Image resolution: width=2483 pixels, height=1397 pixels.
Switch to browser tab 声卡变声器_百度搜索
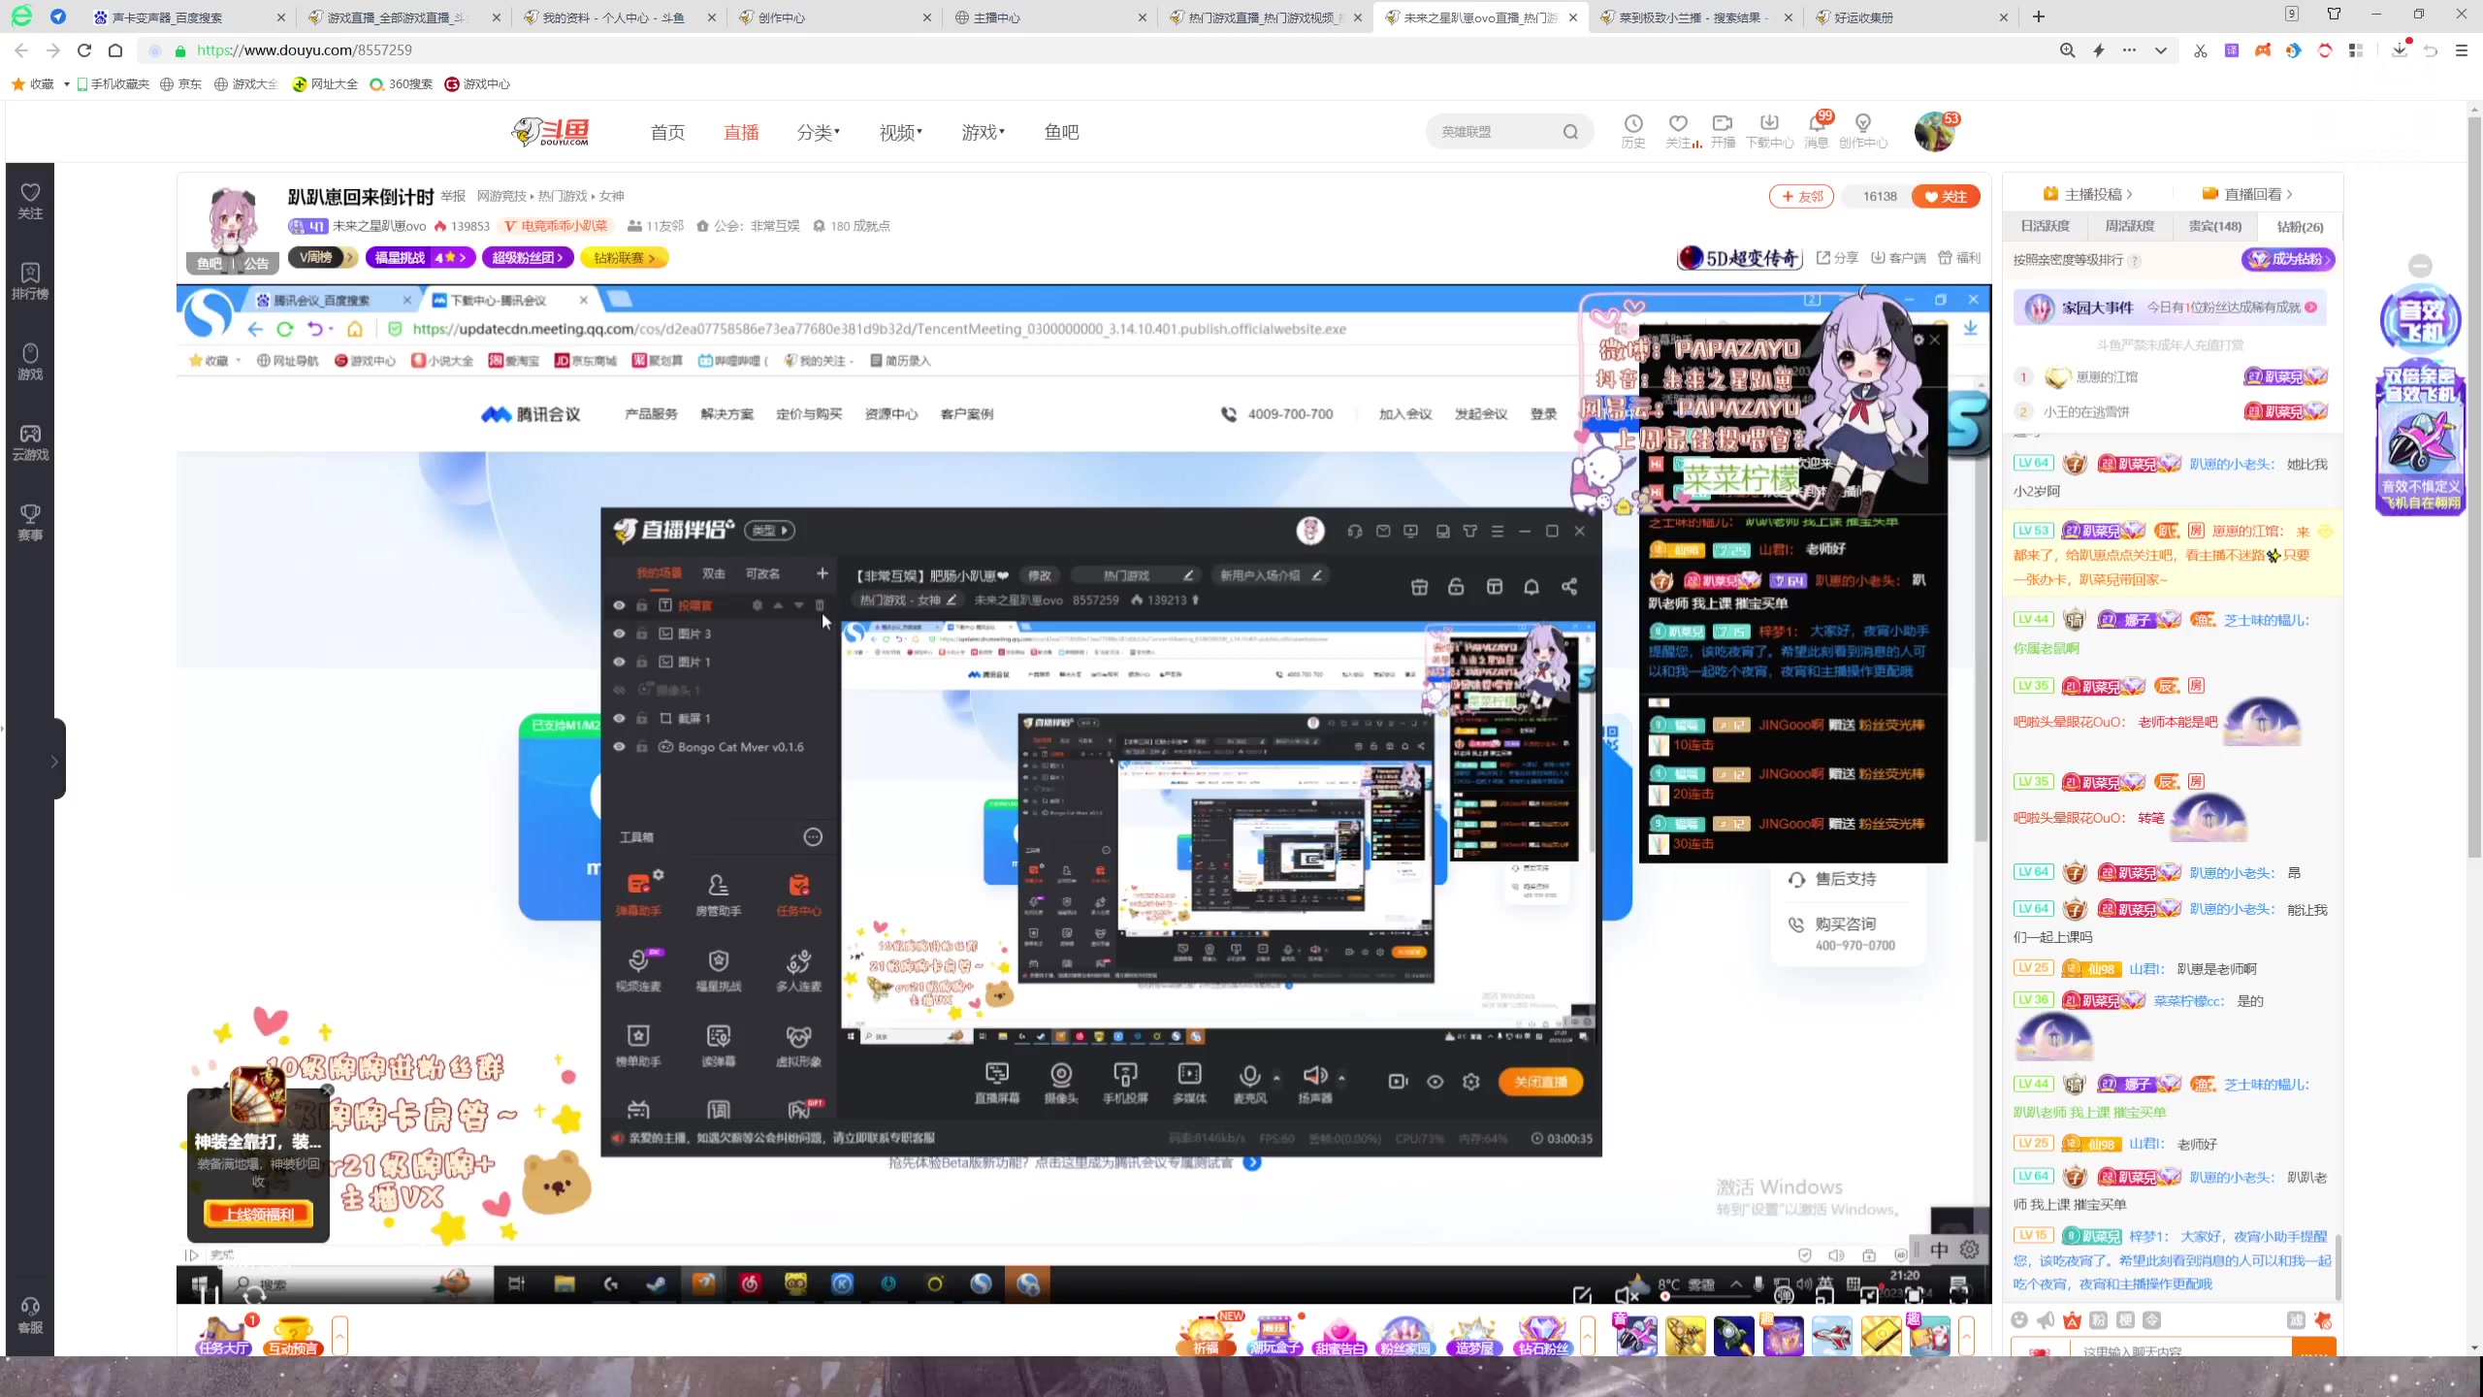pos(188,17)
